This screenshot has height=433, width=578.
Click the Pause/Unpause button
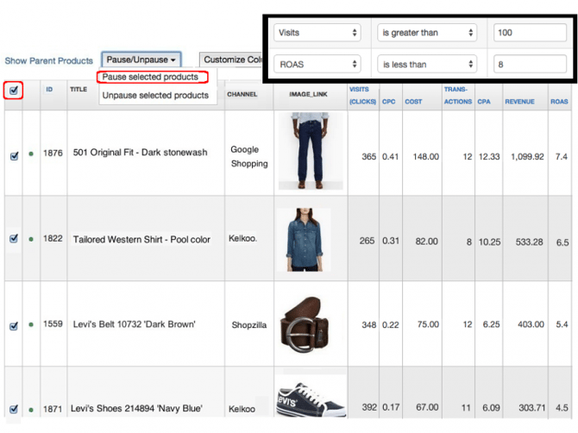[x=141, y=60]
